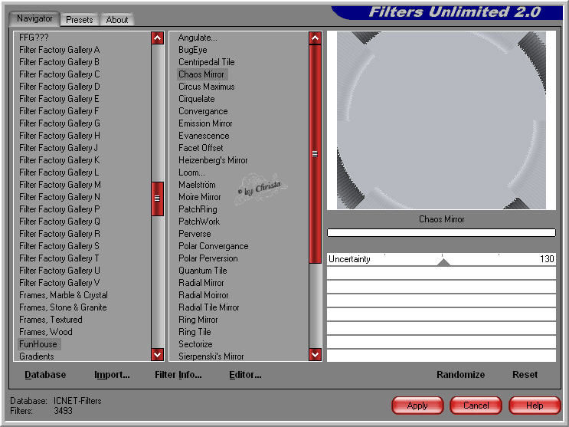Image resolution: width=569 pixels, height=427 pixels.
Task: Choose the Cirquelate filter
Action: (x=196, y=99)
